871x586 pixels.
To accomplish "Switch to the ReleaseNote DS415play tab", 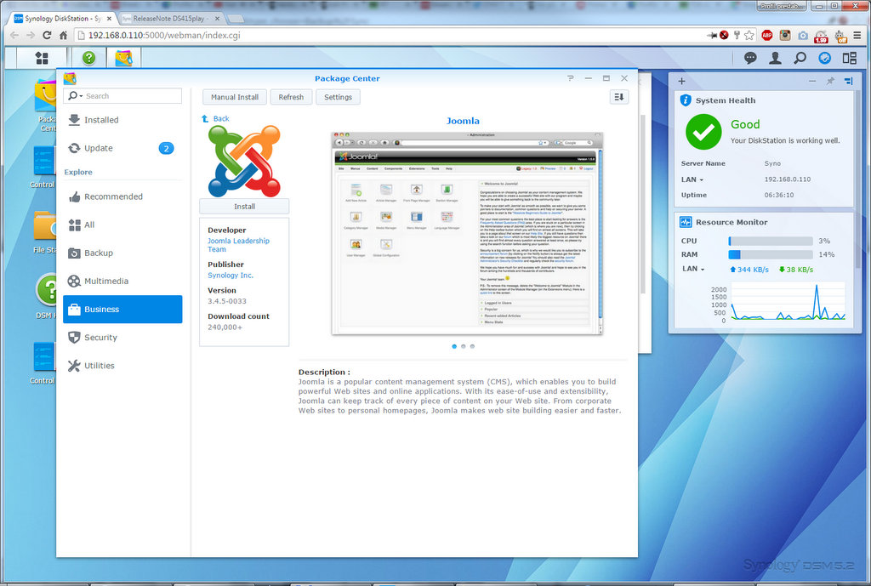I will (x=171, y=19).
